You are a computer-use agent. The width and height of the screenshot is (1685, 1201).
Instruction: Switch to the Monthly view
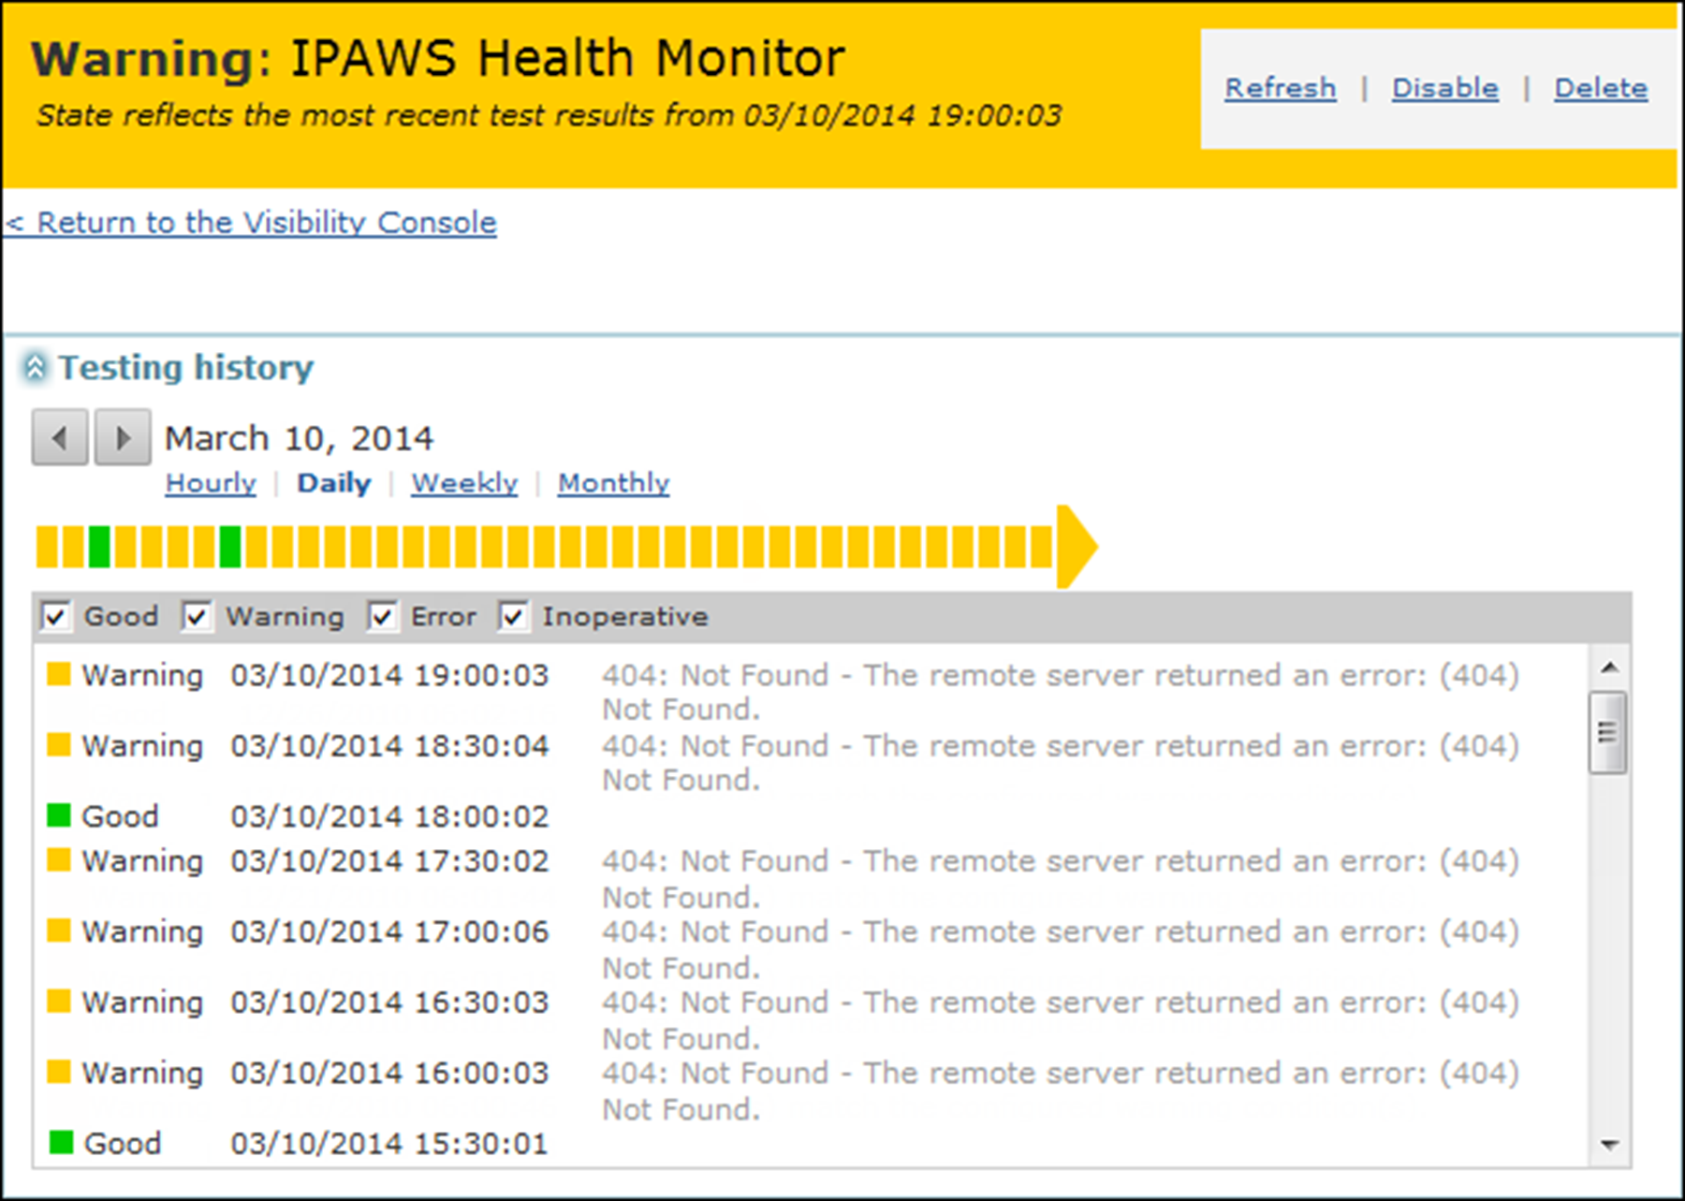[x=614, y=483]
